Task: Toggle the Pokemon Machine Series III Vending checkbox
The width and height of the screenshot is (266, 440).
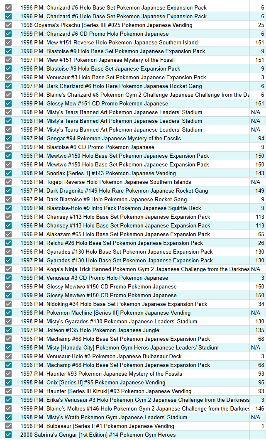Action: point(8,313)
